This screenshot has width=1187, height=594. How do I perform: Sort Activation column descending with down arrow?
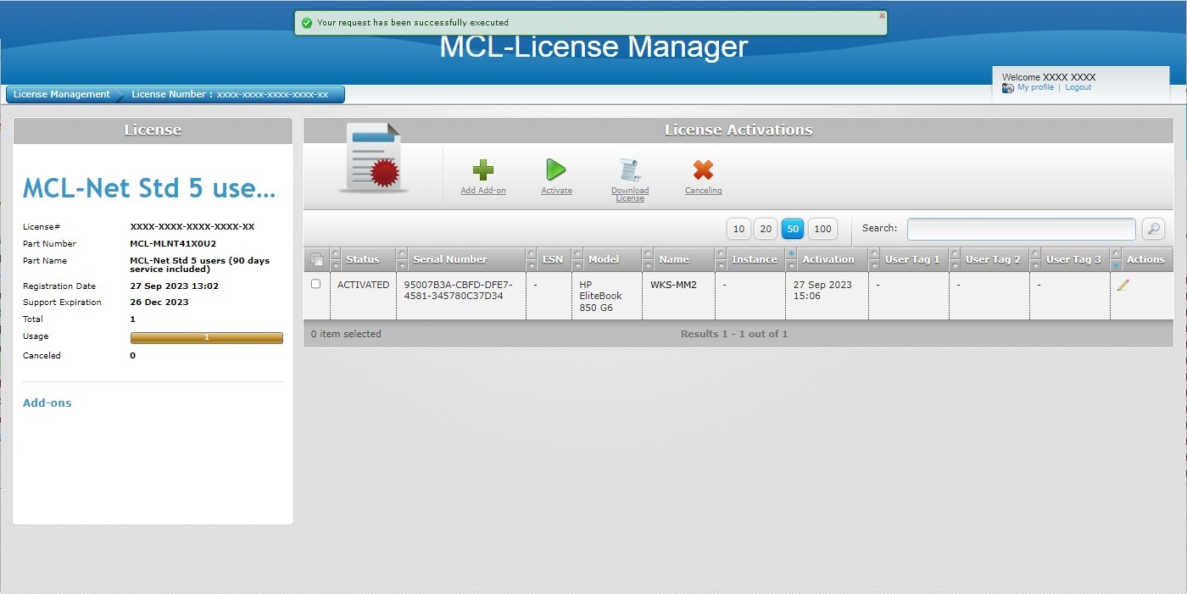tap(791, 265)
